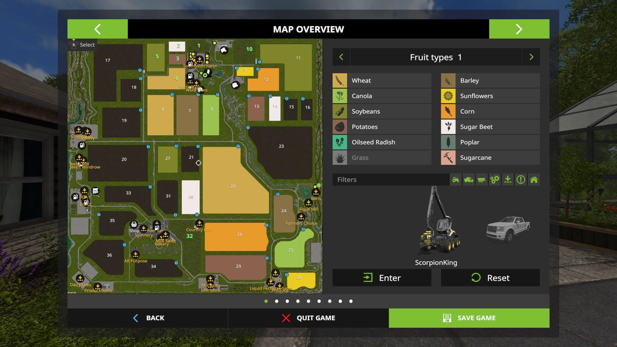Toggle the combine harvester map filter
617x347 pixels.
click(x=469, y=180)
